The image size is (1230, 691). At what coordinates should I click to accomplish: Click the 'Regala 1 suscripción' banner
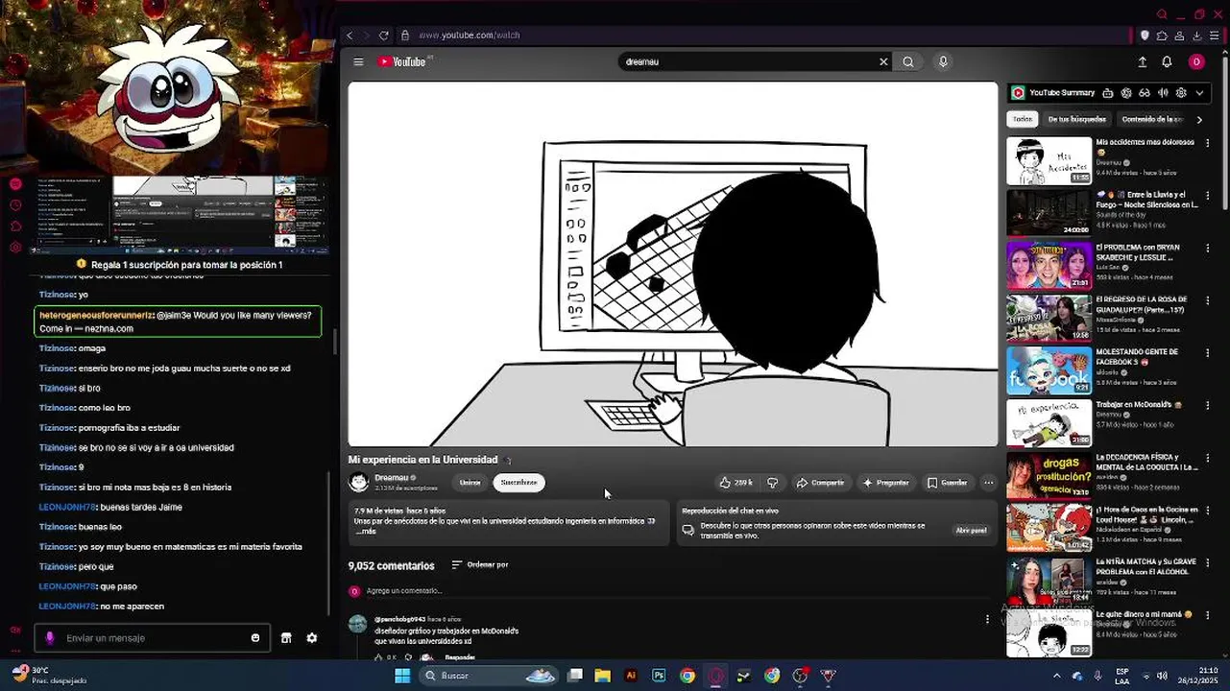click(x=180, y=265)
